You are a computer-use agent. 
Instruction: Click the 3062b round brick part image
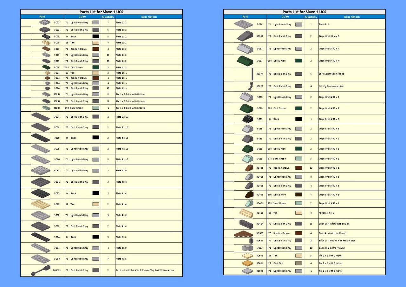252,240
